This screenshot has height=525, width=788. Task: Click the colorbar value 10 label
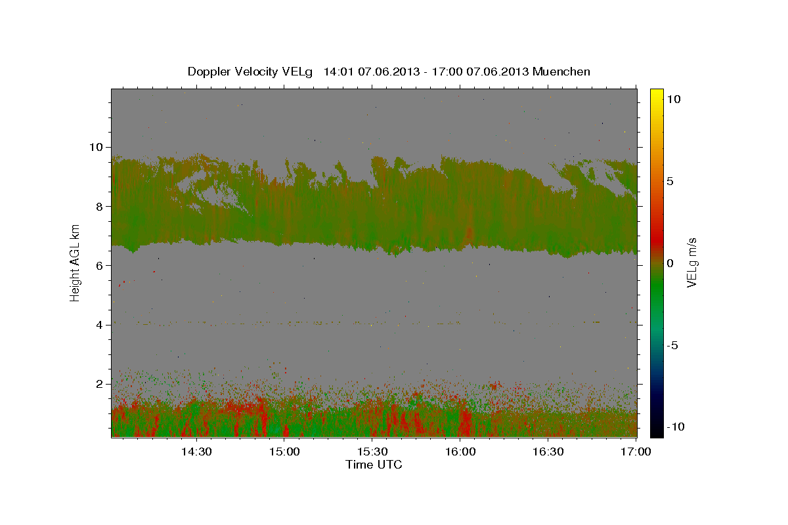(673, 99)
